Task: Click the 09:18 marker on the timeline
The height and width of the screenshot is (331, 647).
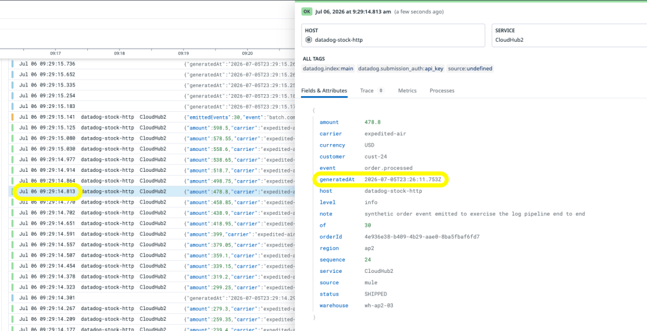Action: point(120,53)
